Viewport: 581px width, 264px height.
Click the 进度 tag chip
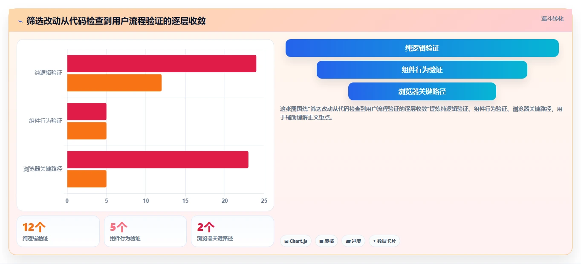[353, 241]
